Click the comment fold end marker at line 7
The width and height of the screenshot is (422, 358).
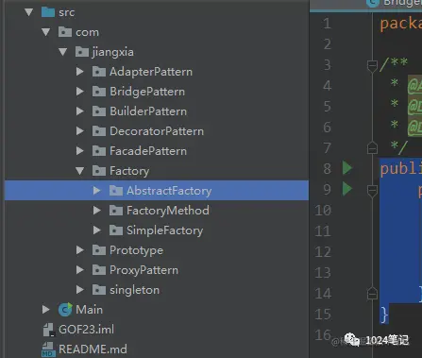click(372, 147)
